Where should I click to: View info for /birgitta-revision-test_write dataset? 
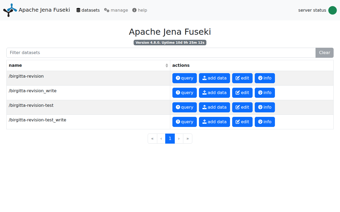(265, 122)
